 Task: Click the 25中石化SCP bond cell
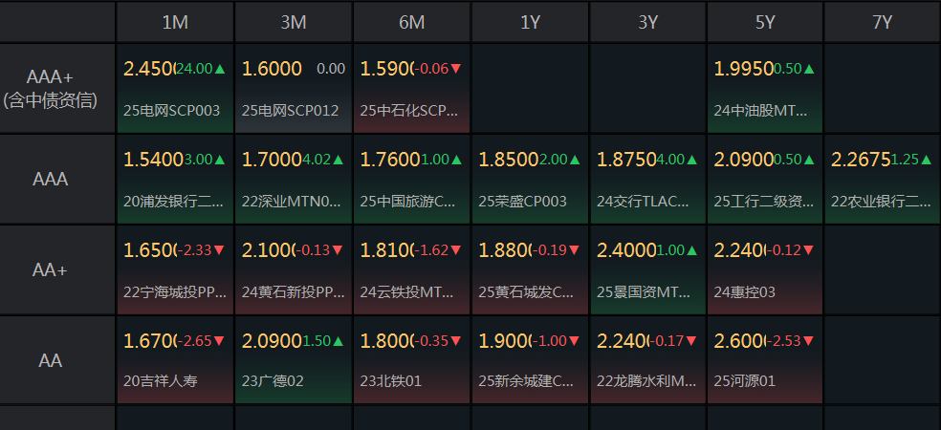tap(410, 110)
